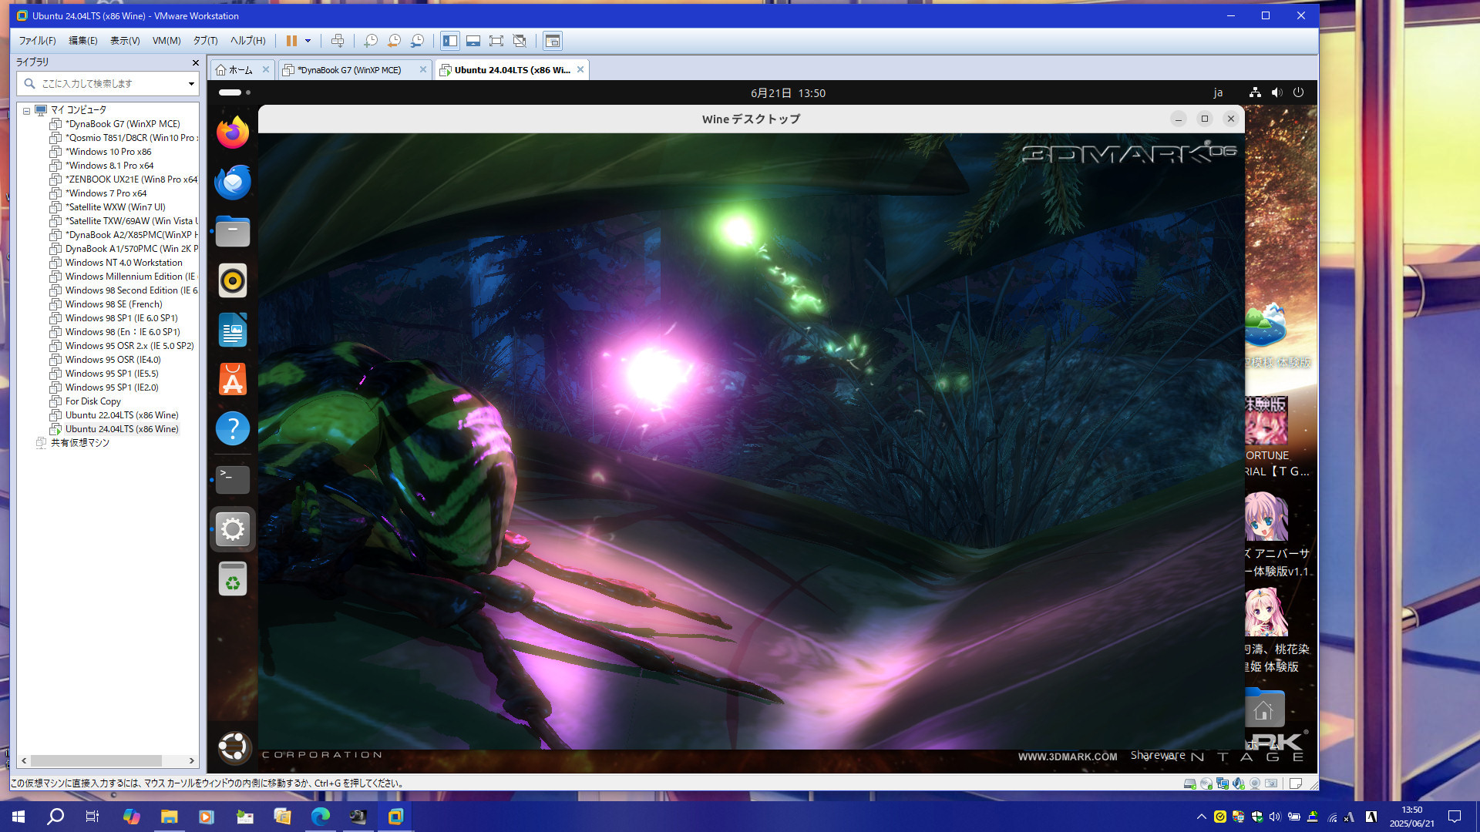Open the 表示(V) menu
This screenshot has height=832, width=1480.
125,41
